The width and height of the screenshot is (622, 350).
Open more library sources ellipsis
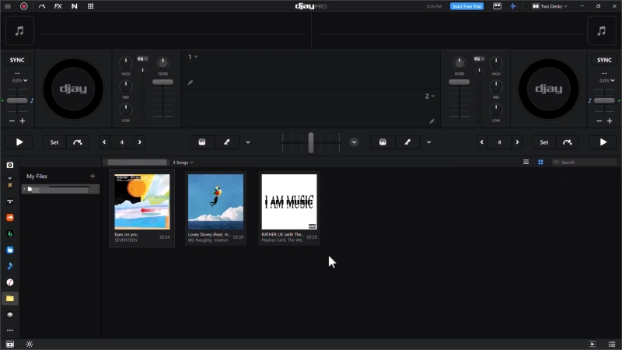click(x=10, y=330)
